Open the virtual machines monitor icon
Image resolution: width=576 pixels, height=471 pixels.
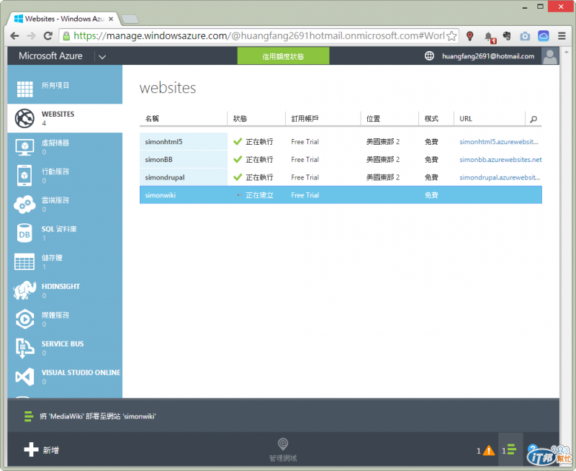pos(24,147)
